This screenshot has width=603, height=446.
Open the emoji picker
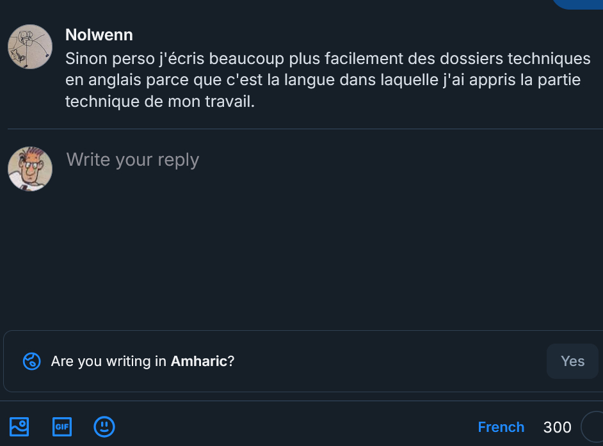point(104,426)
